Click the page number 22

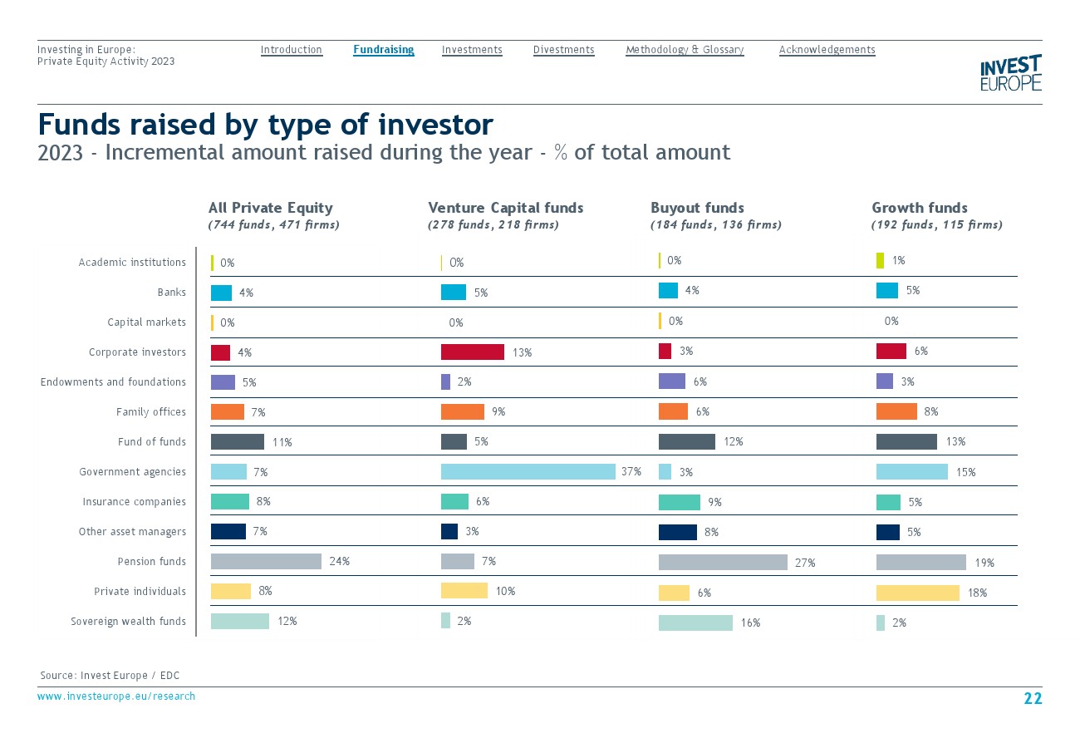click(1032, 699)
